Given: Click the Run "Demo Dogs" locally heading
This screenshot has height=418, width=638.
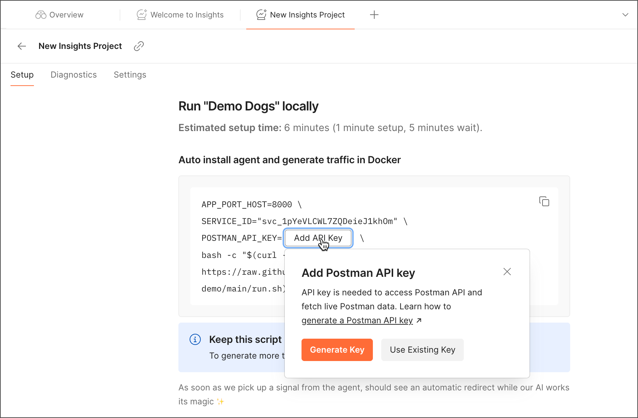Looking at the screenshot, I should [248, 106].
